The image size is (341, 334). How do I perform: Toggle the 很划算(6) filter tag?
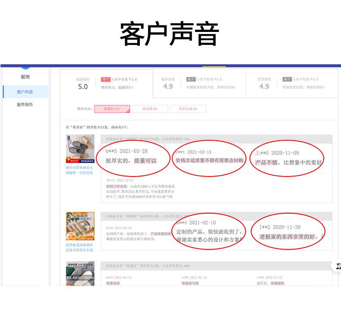coord(150,109)
